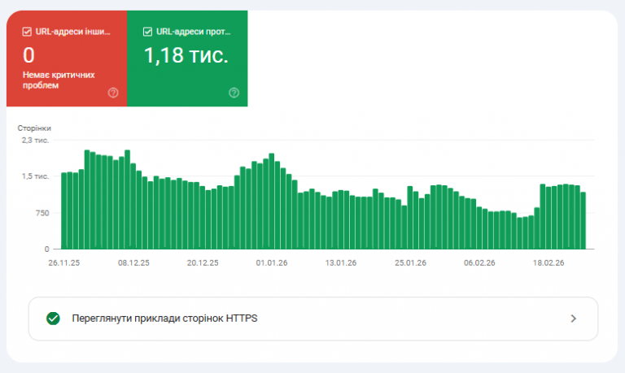Click the "Немає критичних проблем" text
The width and height of the screenshot is (625, 373).
pos(59,80)
